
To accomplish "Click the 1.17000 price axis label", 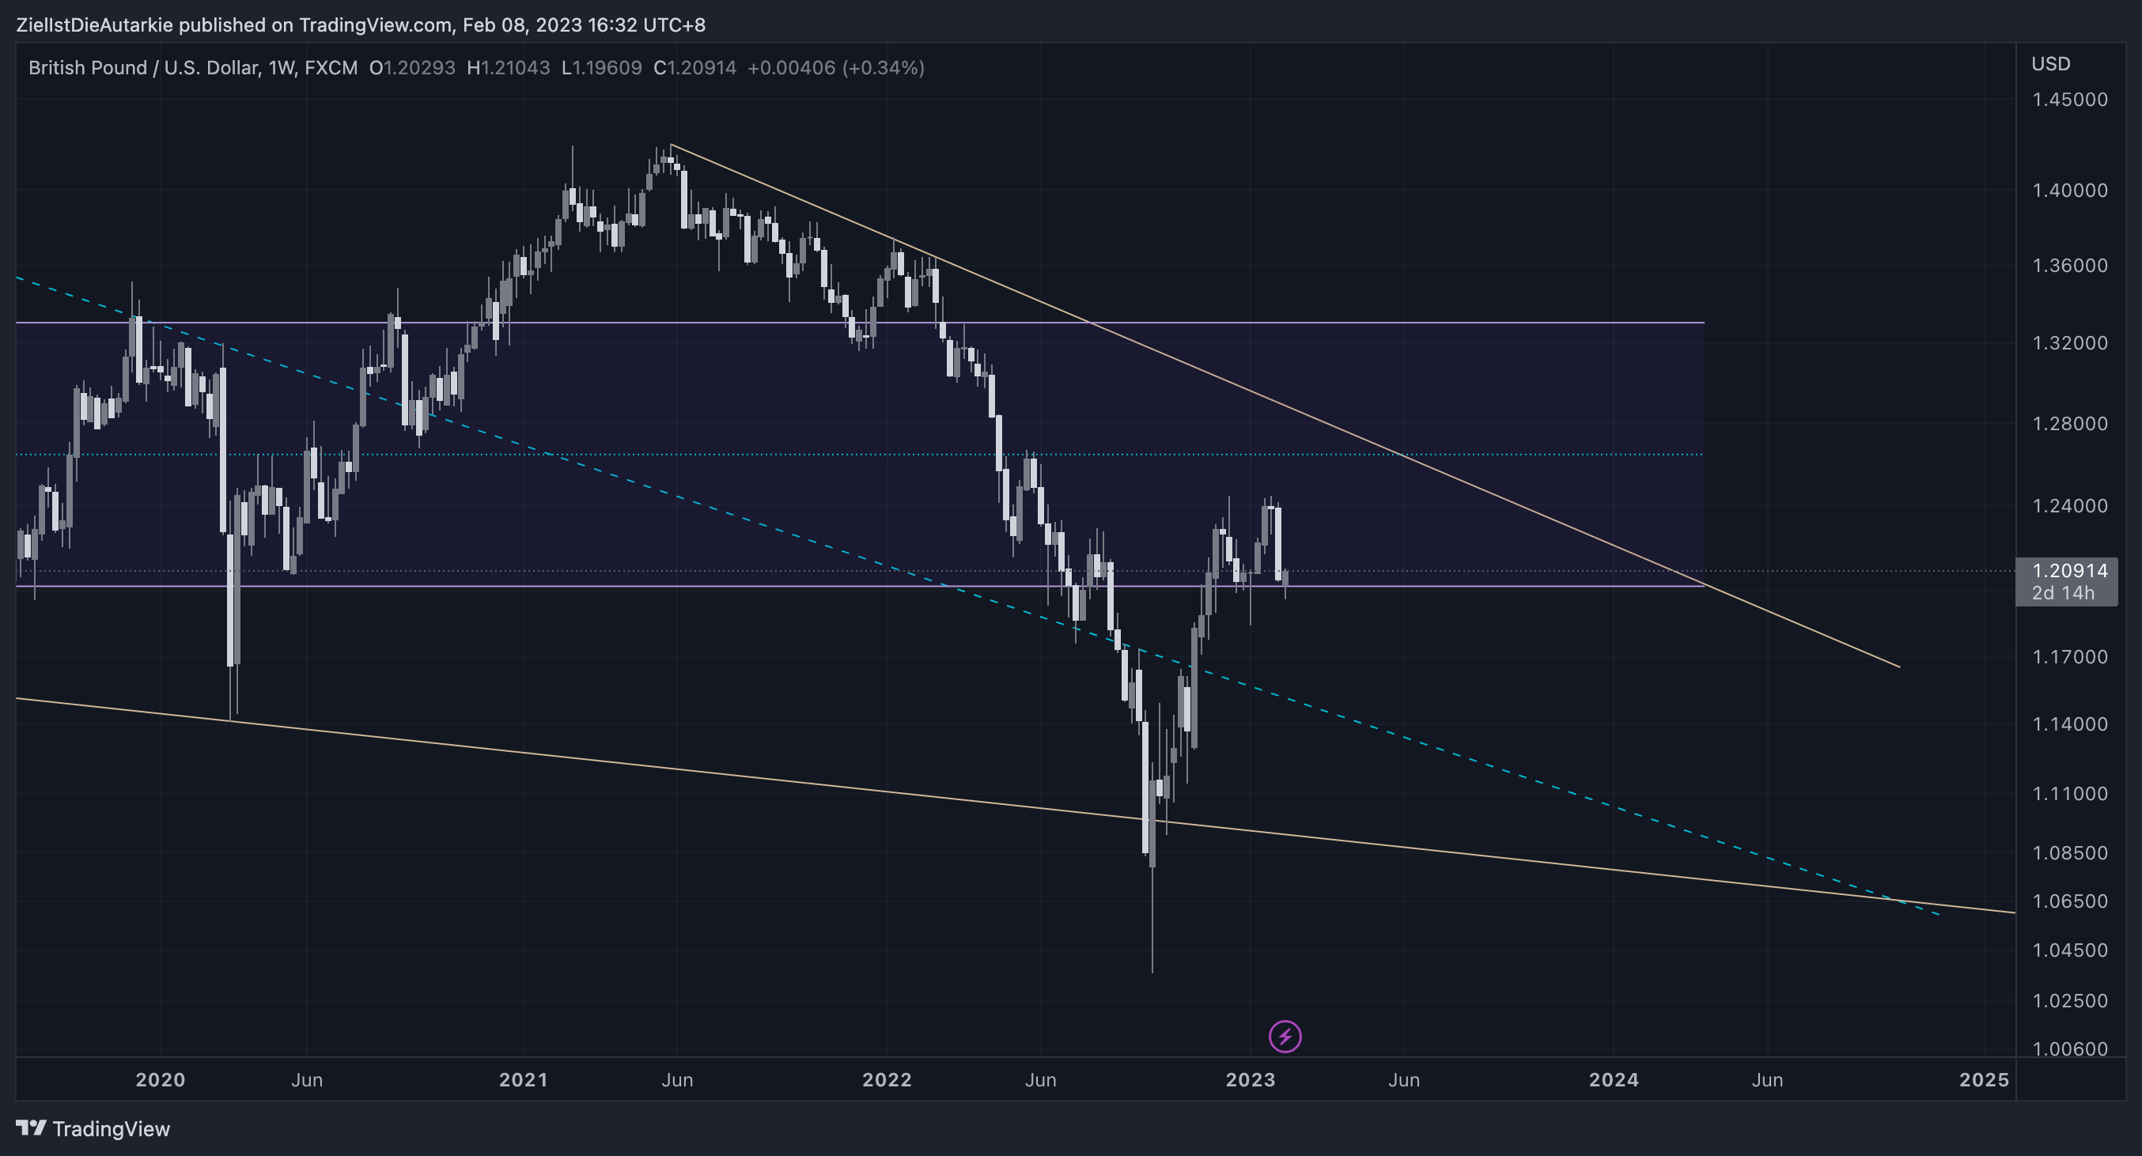I will coord(2070,656).
